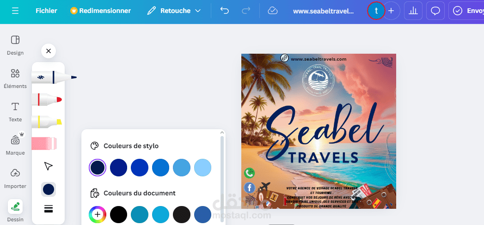
Task: Select the TRAVELS text on the design
Action: [323, 157]
